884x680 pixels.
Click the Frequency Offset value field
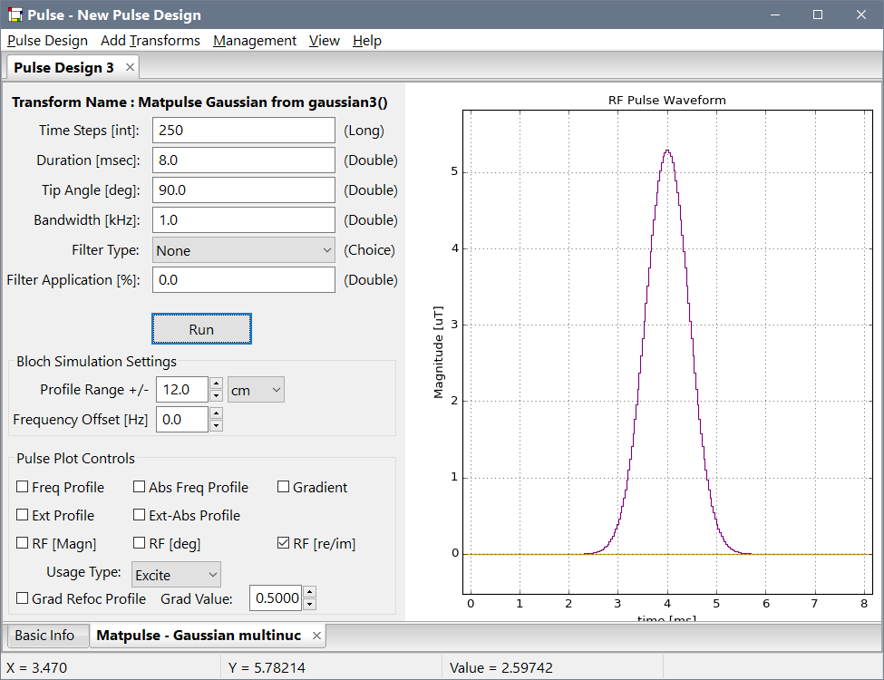(182, 420)
